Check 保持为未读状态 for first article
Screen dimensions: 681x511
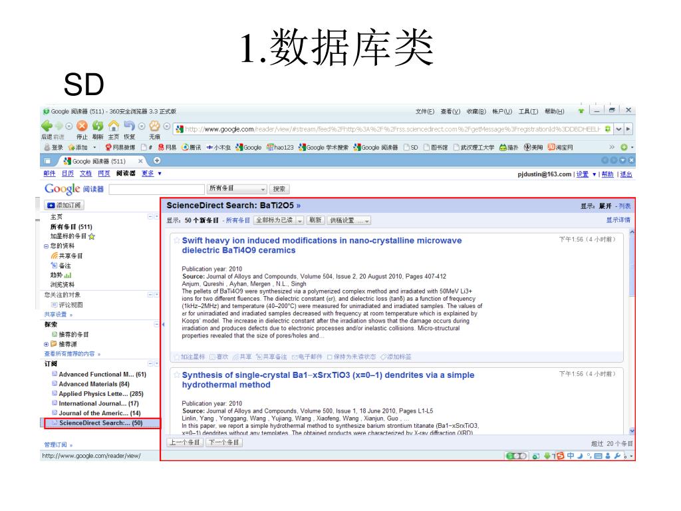tap(351, 357)
